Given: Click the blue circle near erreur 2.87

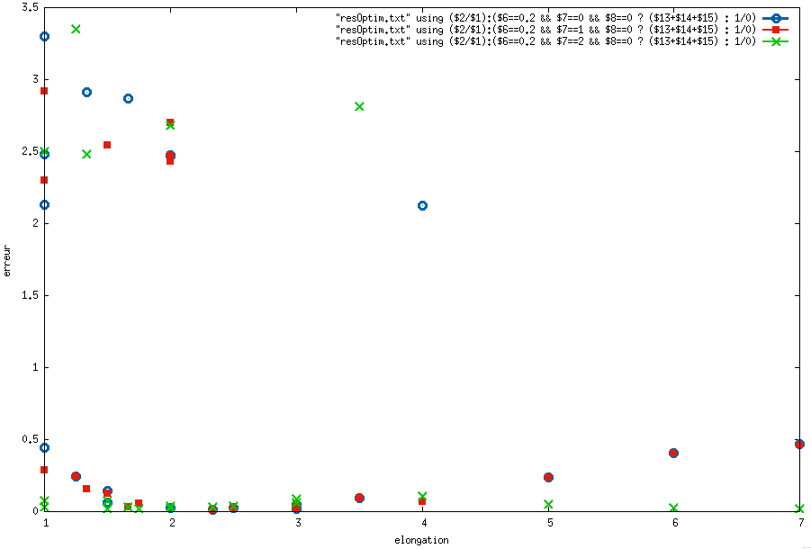Looking at the screenshot, I should click(129, 99).
